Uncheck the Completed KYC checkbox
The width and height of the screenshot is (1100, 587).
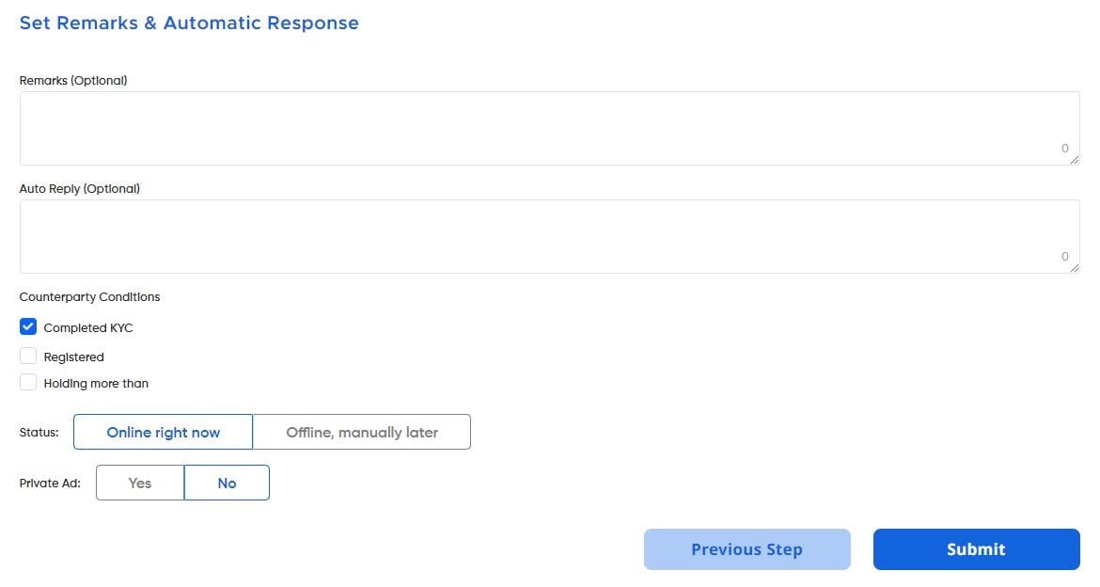coord(28,327)
